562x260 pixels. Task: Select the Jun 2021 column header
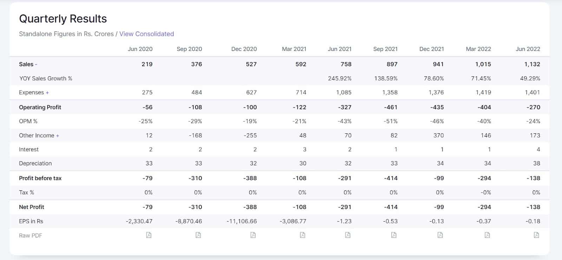pyautogui.click(x=340, y=49)
